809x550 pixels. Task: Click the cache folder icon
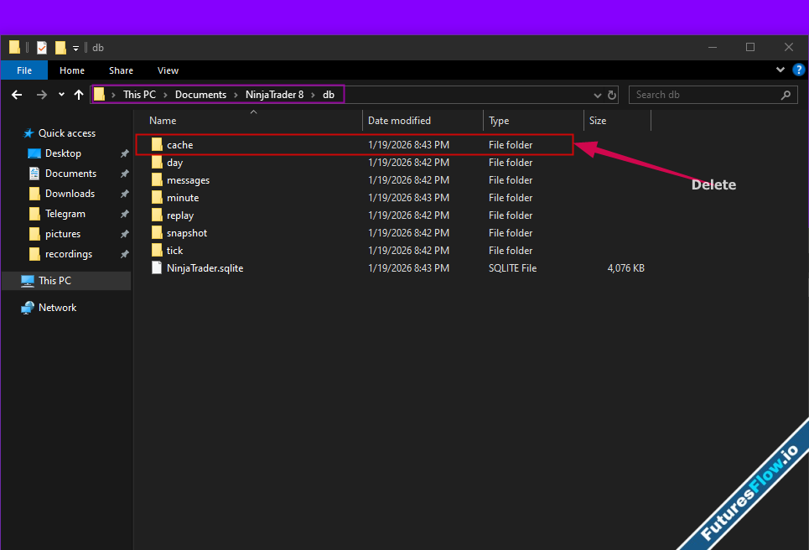[x=157, y=145]
